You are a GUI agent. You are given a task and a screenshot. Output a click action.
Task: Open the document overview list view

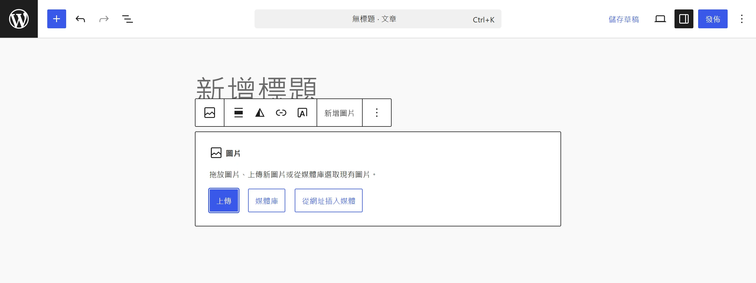coord(128,19)
